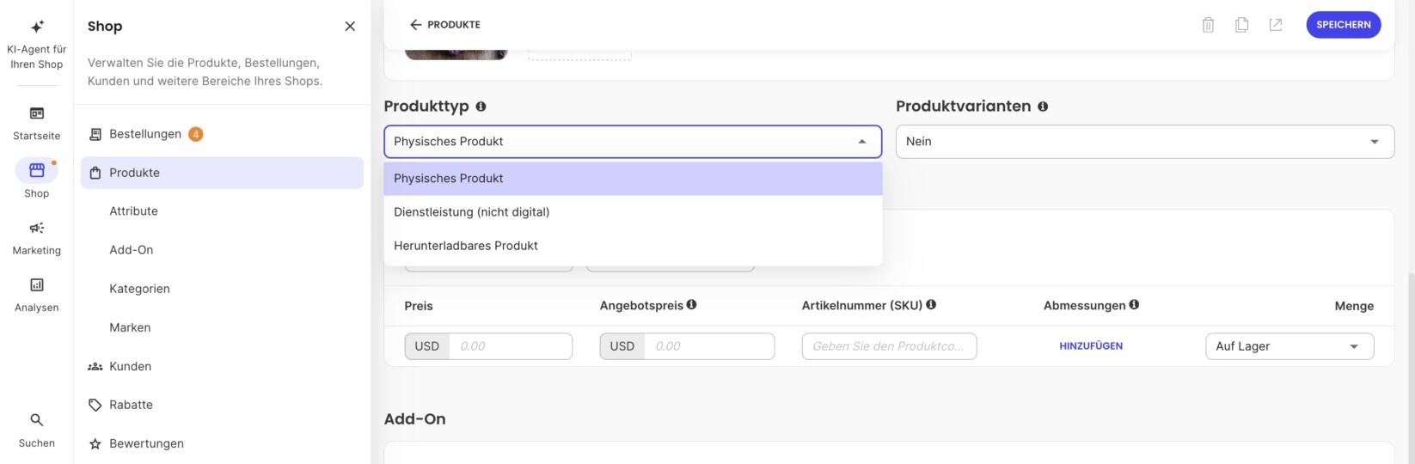Click the Preis amount field

coord(511,346)
